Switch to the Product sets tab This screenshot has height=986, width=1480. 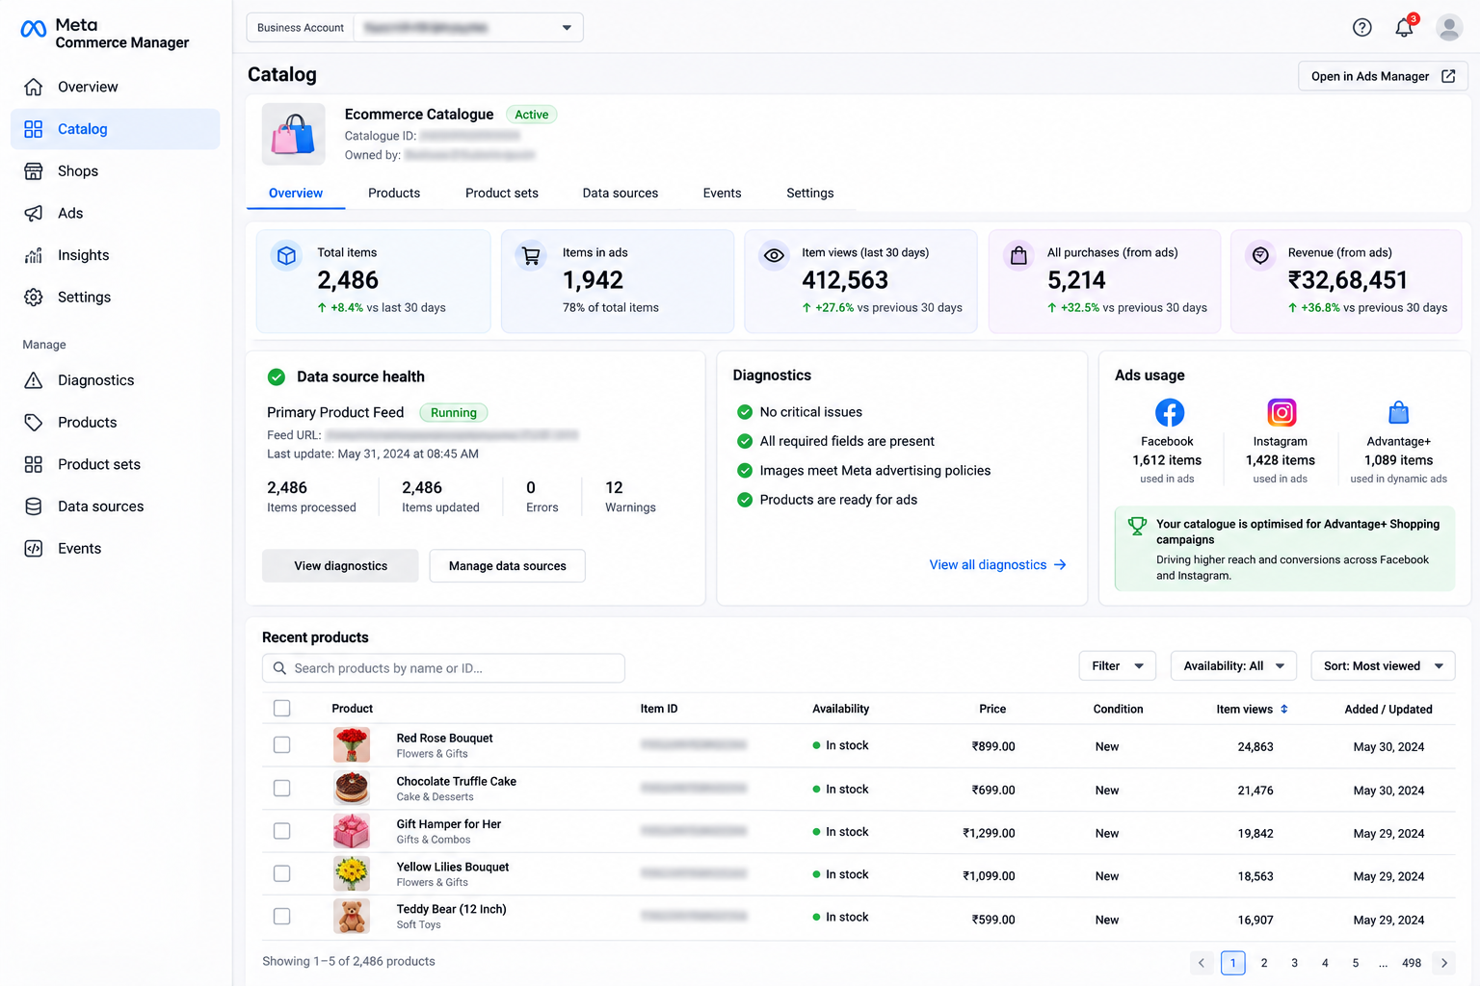coord(502,194)
